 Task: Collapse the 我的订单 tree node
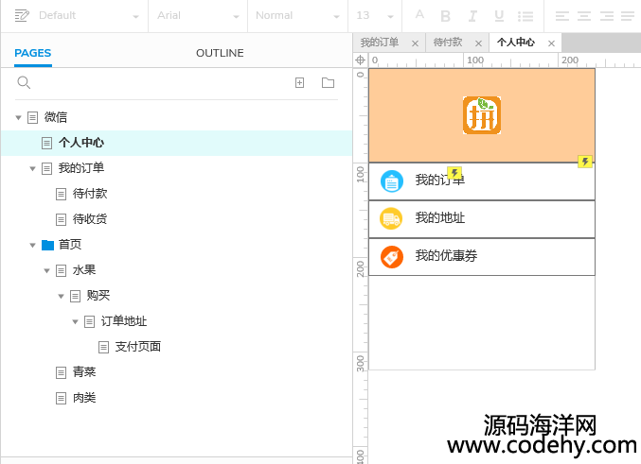[x=33, y=168]
